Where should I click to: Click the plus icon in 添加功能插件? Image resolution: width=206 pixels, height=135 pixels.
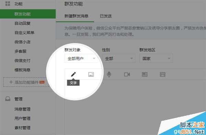(11, 82)
